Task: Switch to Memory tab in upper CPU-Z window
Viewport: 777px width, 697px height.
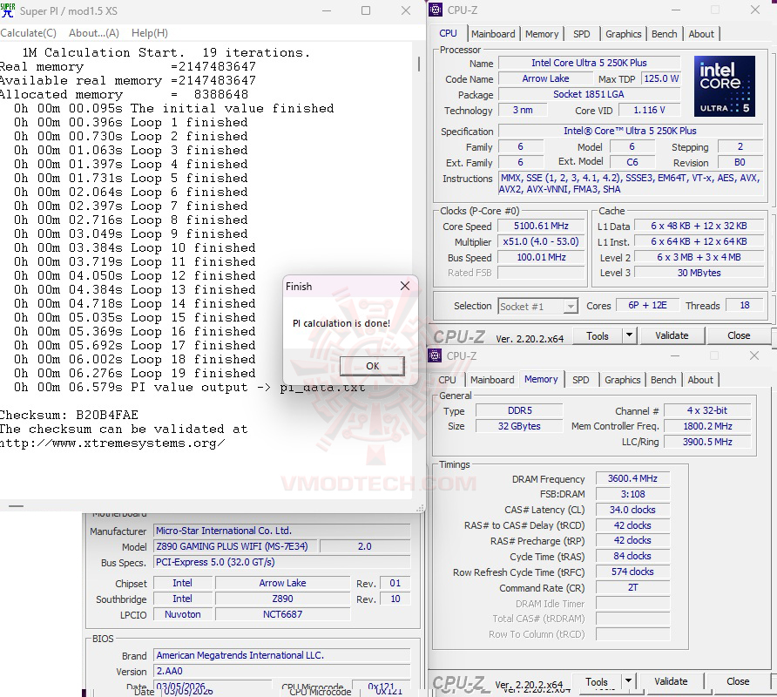Action: coord(542,34)
